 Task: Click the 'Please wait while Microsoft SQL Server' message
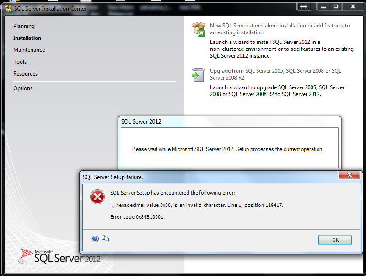(227, 149)
